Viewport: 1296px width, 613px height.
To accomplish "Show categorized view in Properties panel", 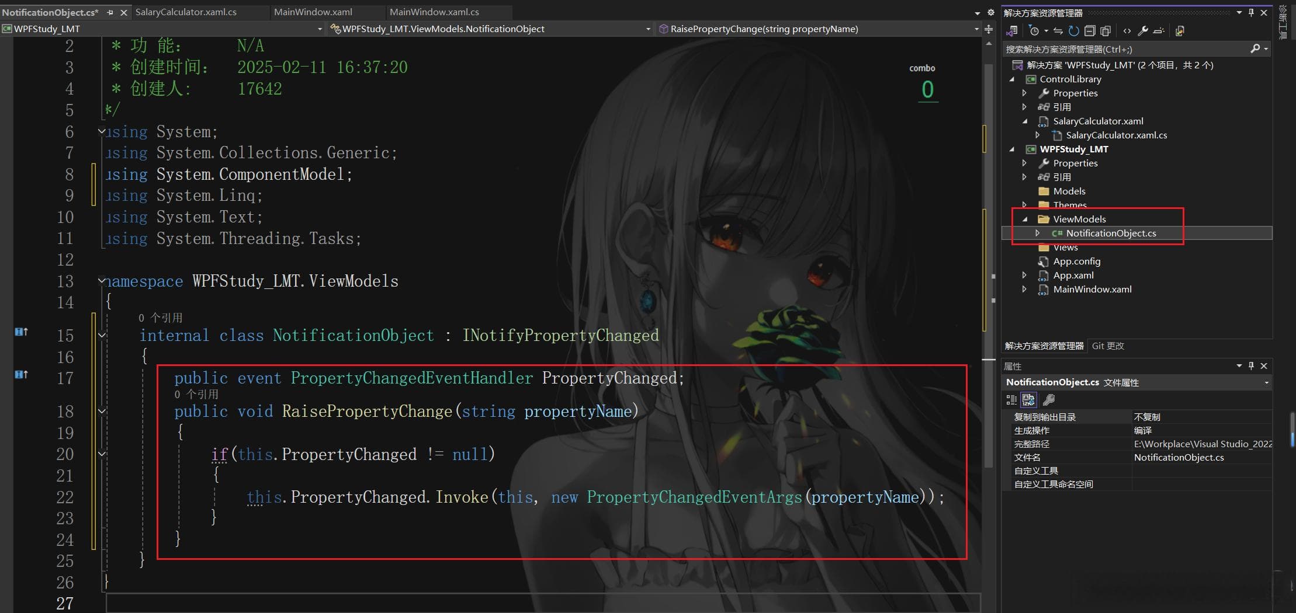I will (x=1011, y=399).
